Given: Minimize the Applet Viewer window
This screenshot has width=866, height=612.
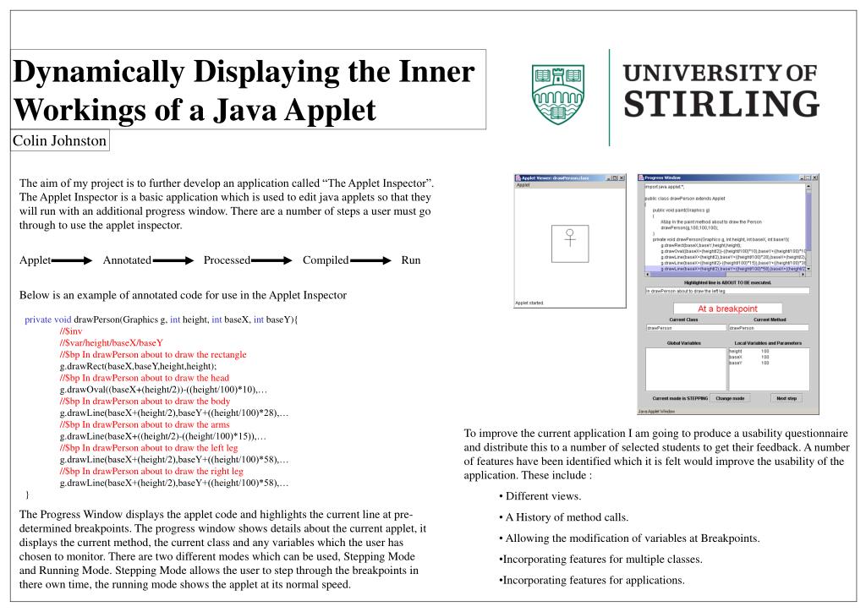Looking at the screenshot, I should 609,178.
